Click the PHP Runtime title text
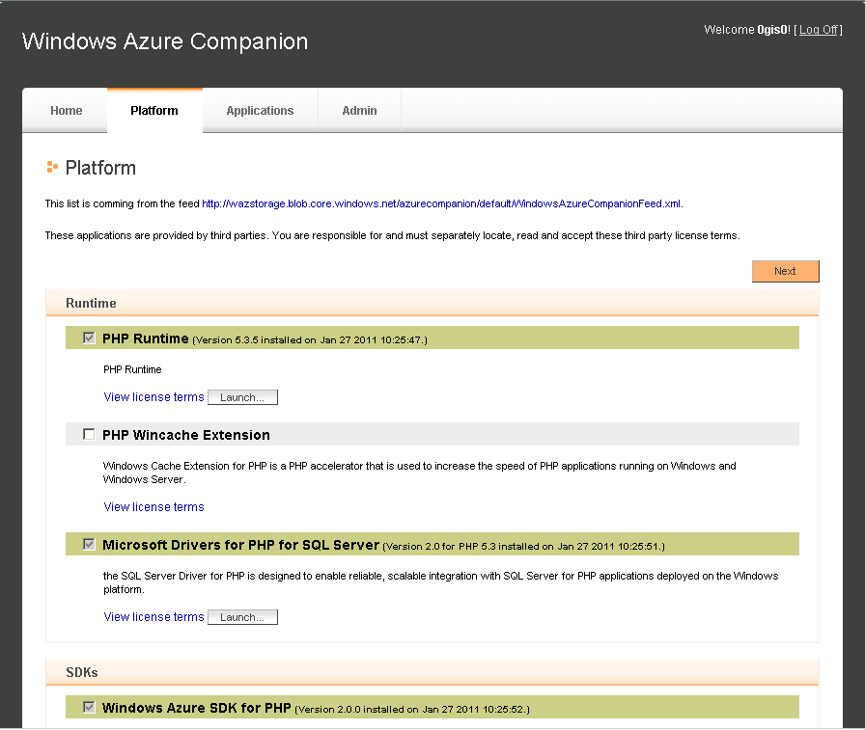The width and height of the screenshot is (865, 730). tap(146, 338)
